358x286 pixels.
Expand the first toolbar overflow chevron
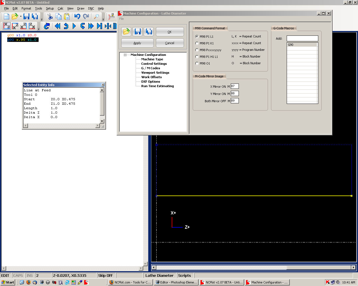pos(42,19)
